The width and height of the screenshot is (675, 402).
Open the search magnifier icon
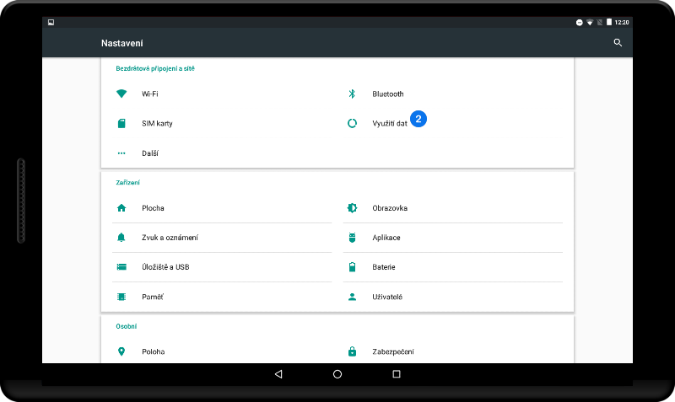618,43
